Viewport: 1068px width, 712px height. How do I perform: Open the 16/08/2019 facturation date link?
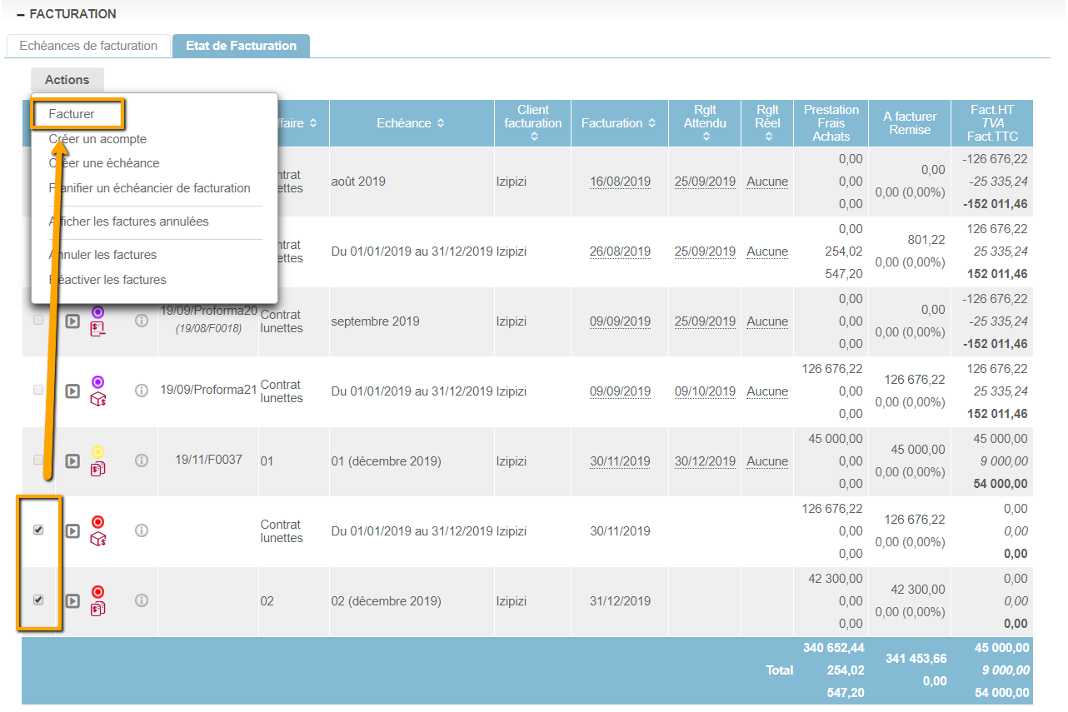[x=620, y=182]
